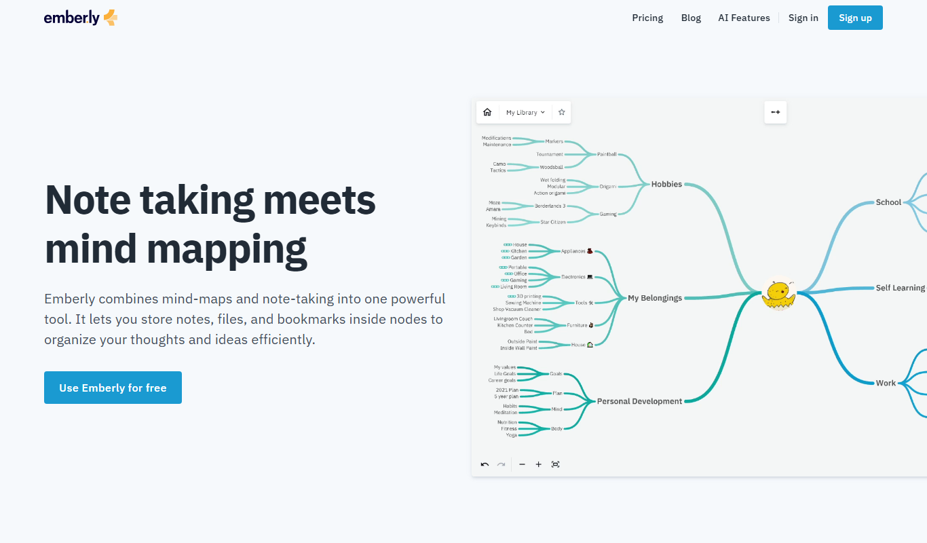Click the Keybinds leaf text
Image resolution: width=927 pixels, height=543 pixels.
click(496, 225)
